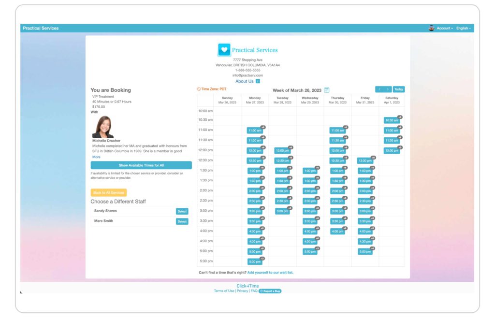Open the Privacy link
Viewport: 495px width, 319px height.
pyautogui.click(x=243, y=291)
